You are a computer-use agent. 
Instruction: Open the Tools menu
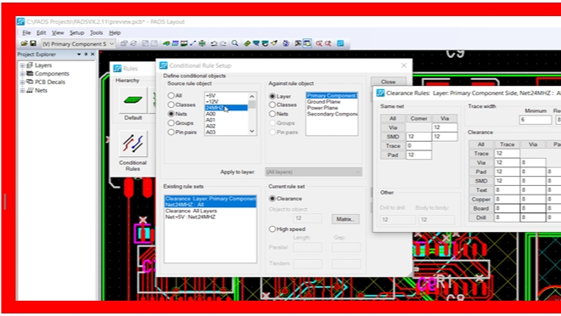click(96, 32)
